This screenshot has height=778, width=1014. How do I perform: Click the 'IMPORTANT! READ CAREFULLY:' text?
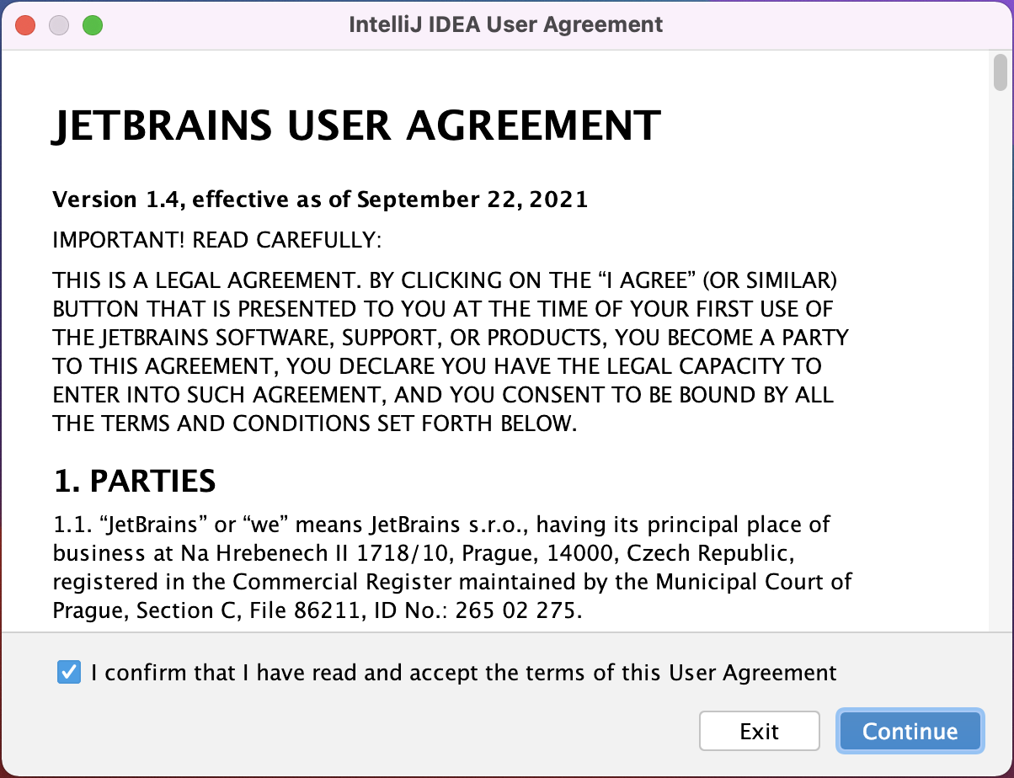tap(217, 240)
